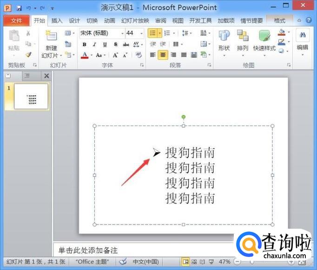
Task: Click the Cut scissors icon
Action: click(28, 33)
